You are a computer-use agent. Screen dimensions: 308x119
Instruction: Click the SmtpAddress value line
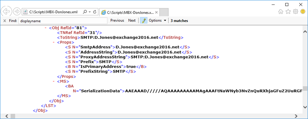128,47
